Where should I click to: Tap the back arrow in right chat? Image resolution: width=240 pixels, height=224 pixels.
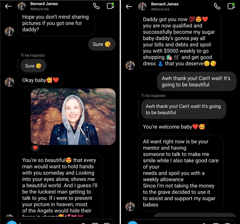tap(129, 7)
